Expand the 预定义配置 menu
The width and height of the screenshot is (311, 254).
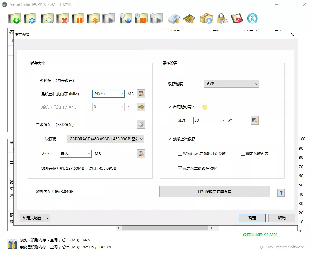point(35,218)
